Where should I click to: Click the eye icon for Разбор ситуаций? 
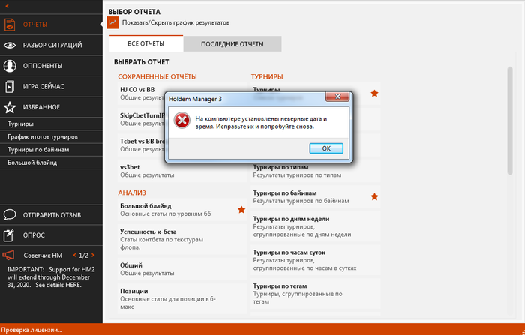point(9,45)
